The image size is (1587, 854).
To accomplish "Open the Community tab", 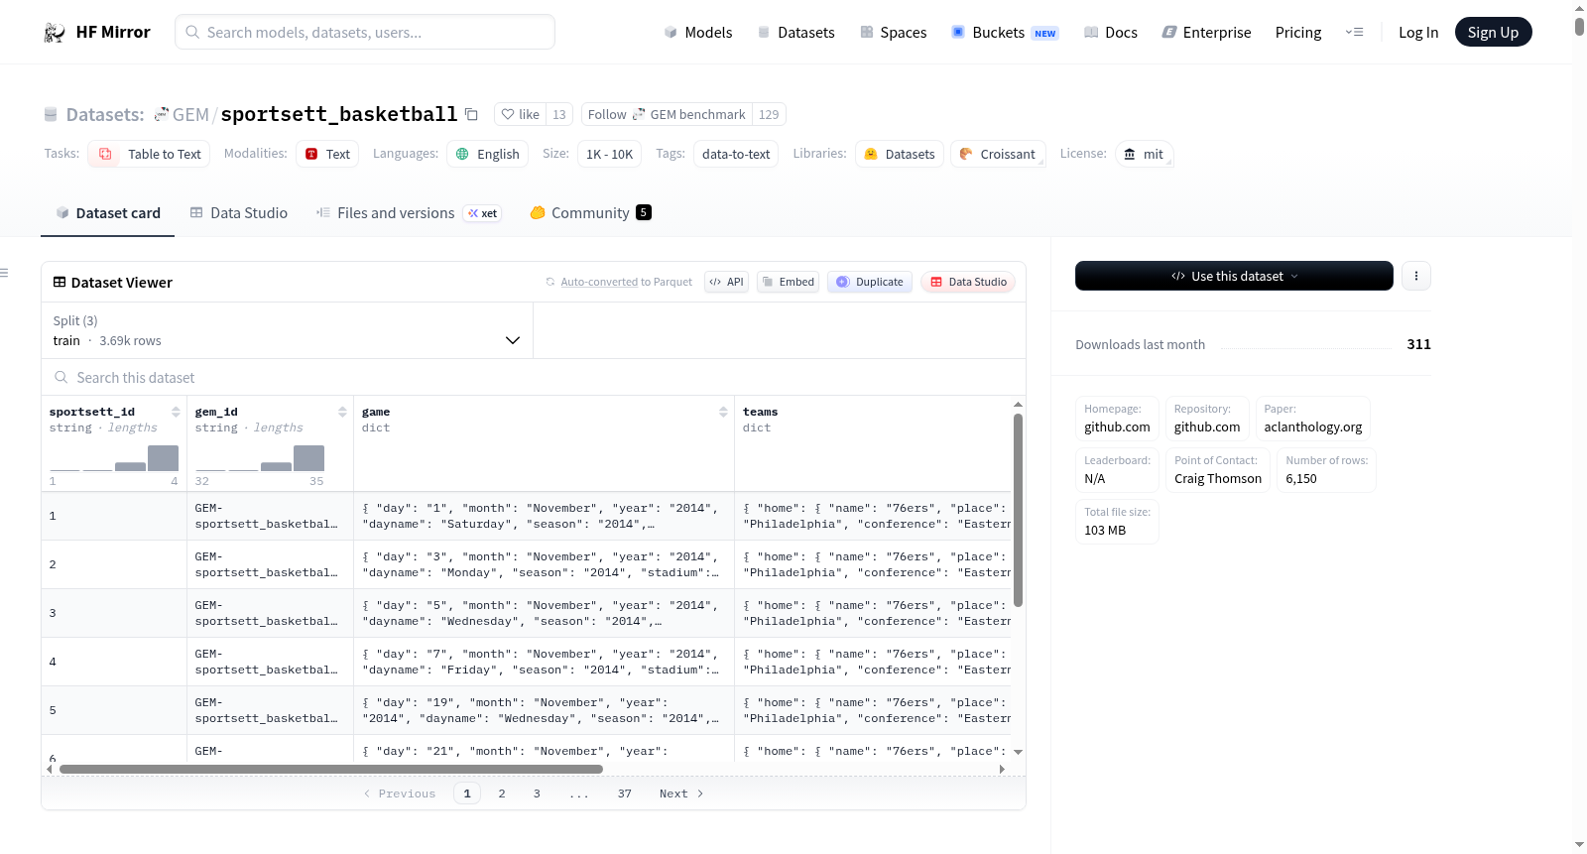I will coord(590,213).
